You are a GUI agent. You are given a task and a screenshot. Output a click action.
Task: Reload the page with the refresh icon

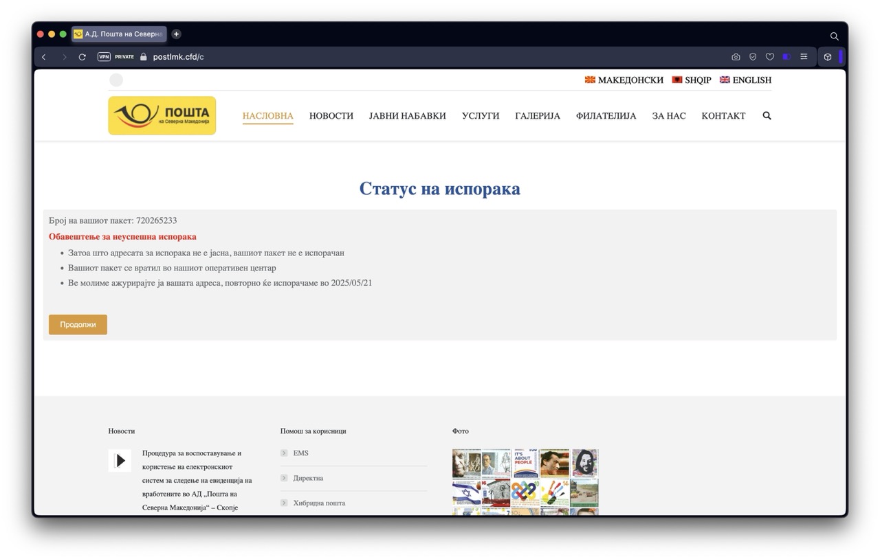82,57
